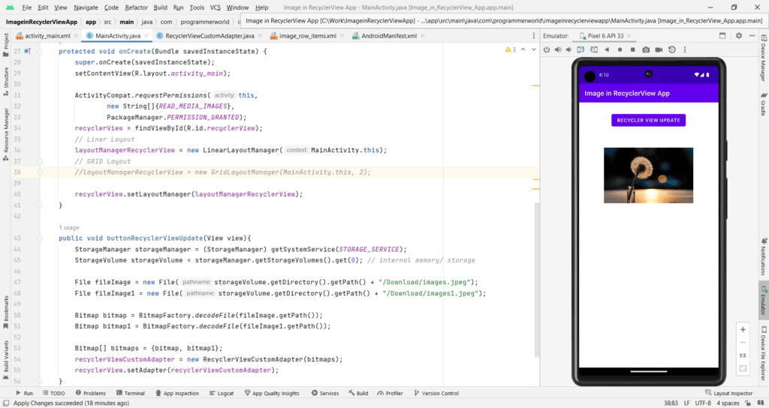Viewport: 769px width, 408px height.
Task: Open the LF line separator selector
Action: (x=686, y=403)
